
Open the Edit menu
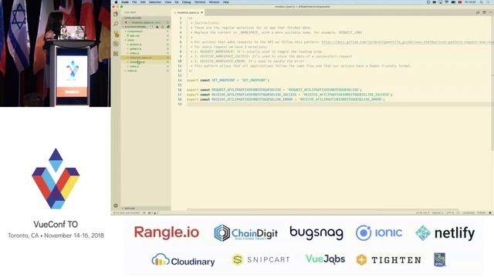click(x=143, y=2)
